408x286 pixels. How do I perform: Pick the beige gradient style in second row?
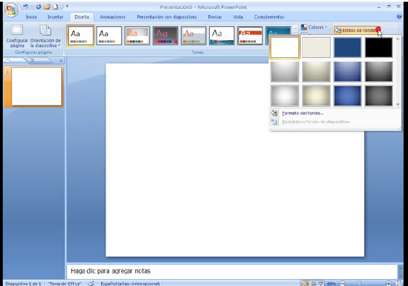tap(316, 71)
